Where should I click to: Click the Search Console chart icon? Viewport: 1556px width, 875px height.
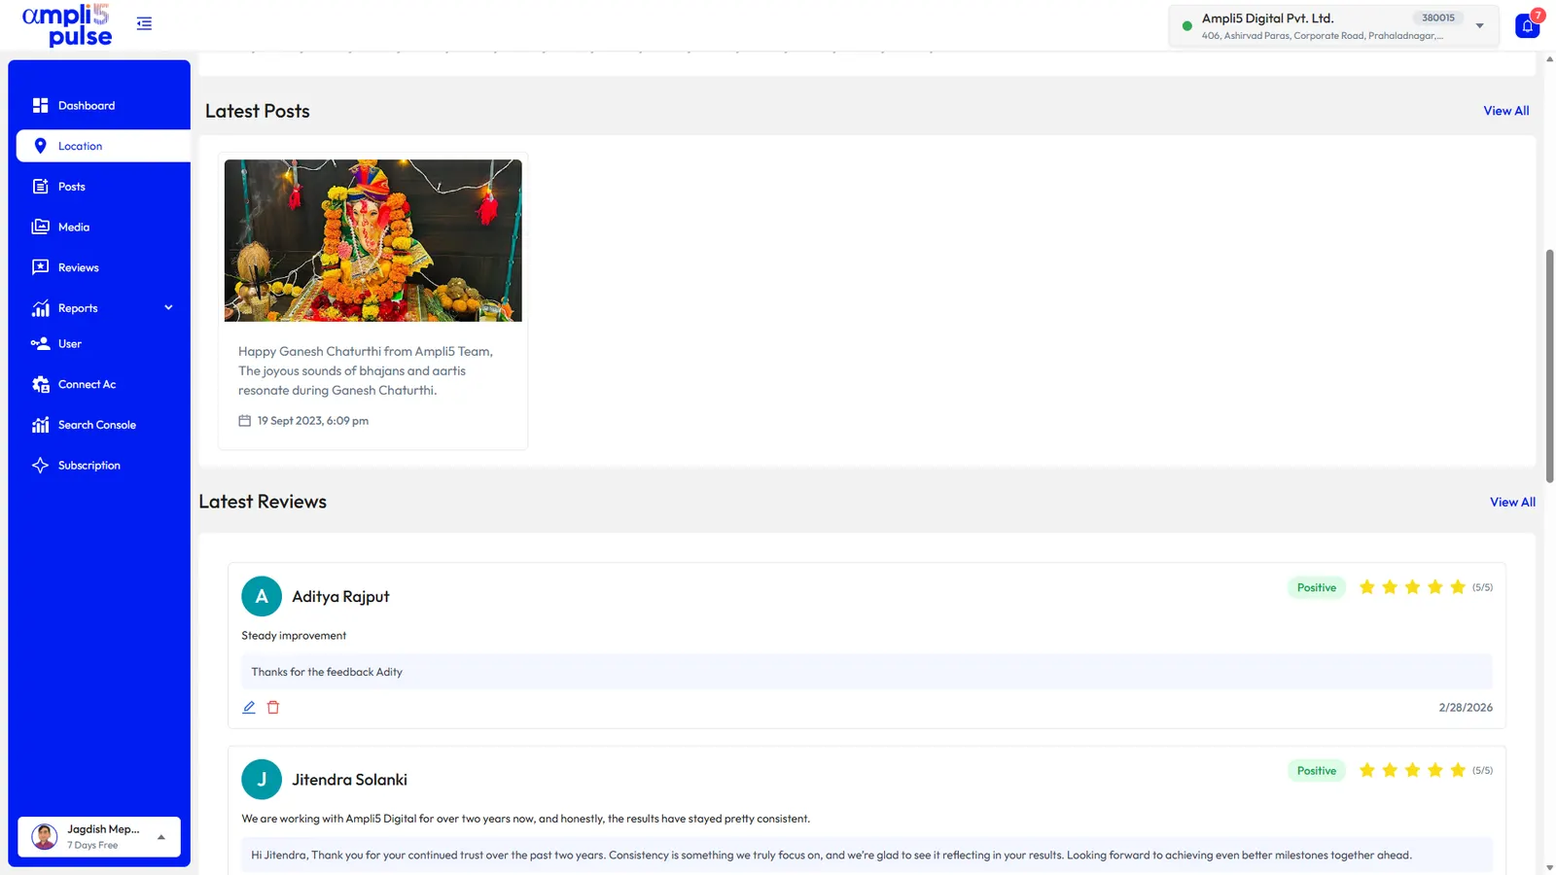[40, 425]
